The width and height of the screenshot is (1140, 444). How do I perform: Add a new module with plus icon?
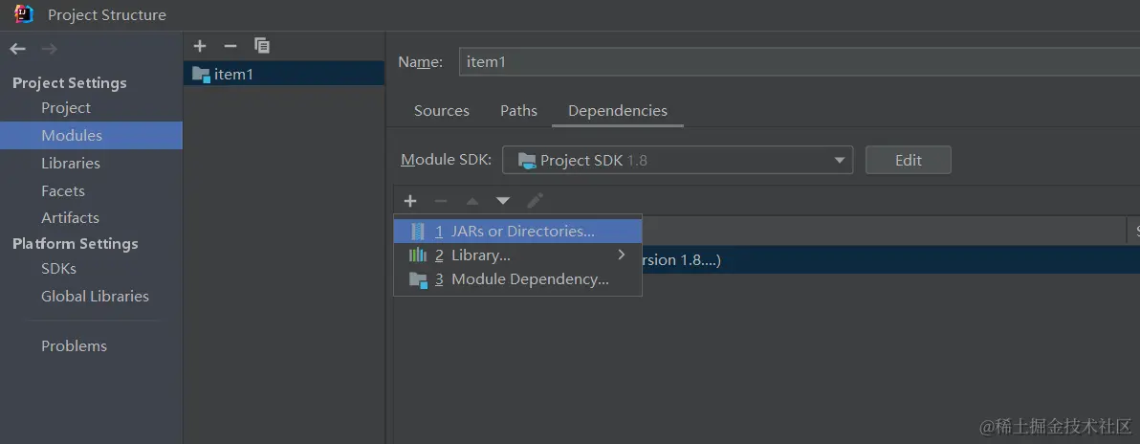point(200,46)
